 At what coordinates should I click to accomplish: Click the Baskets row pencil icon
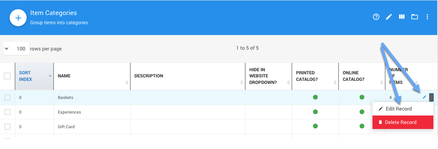coord(424,97)
